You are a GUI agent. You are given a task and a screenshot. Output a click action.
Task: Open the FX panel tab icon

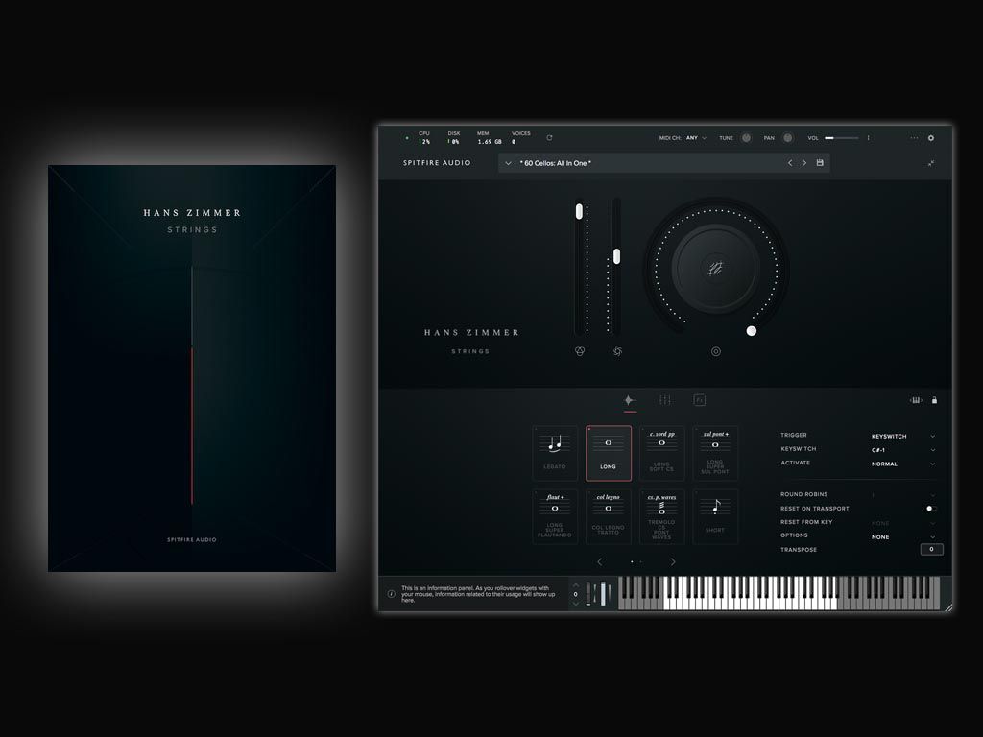(700, 400)
